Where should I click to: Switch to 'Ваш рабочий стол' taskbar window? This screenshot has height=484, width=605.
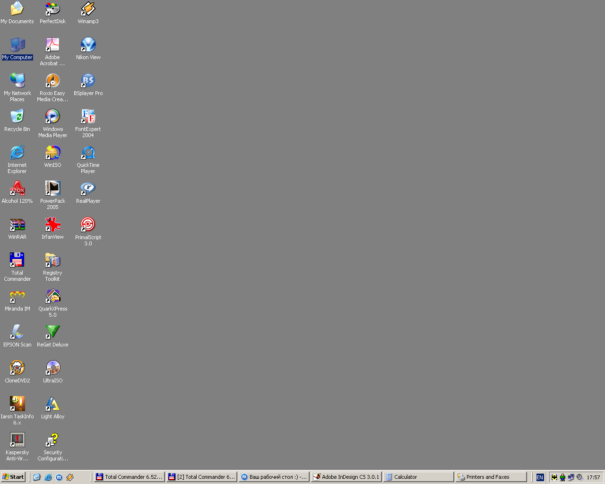point(274,477)
